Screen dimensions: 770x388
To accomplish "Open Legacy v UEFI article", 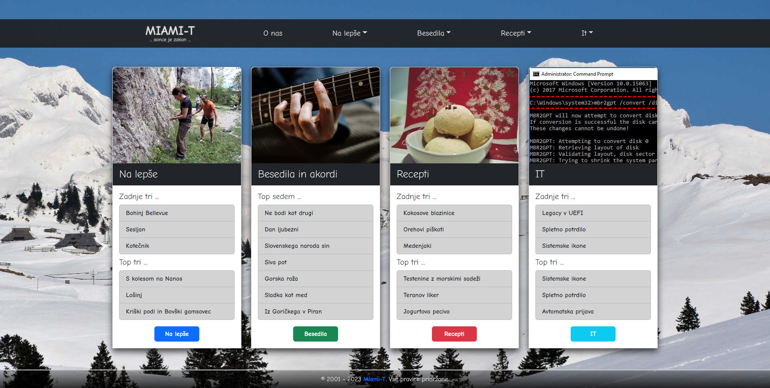I will point(593,213).
